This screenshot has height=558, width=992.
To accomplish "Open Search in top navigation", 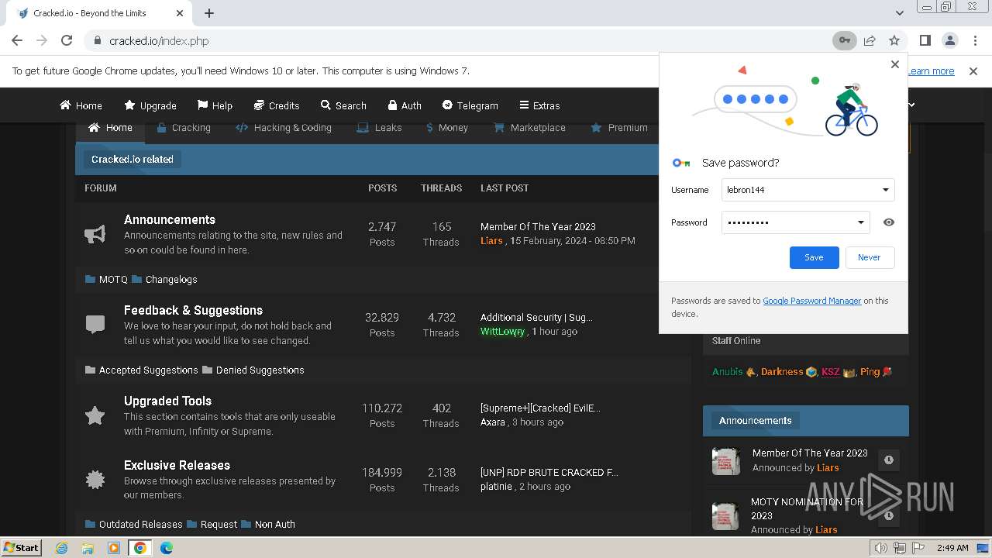I will click(x=343, y=105).
